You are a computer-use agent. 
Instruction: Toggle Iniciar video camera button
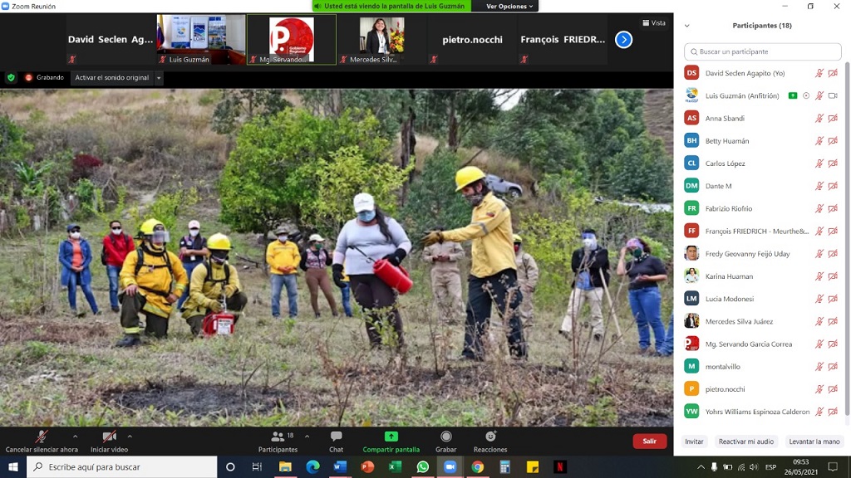pyautogui.click(x=109, y=441)
